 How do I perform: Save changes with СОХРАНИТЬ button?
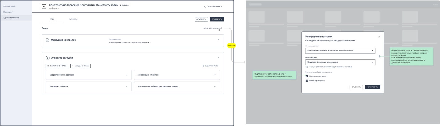click(217, 19)
